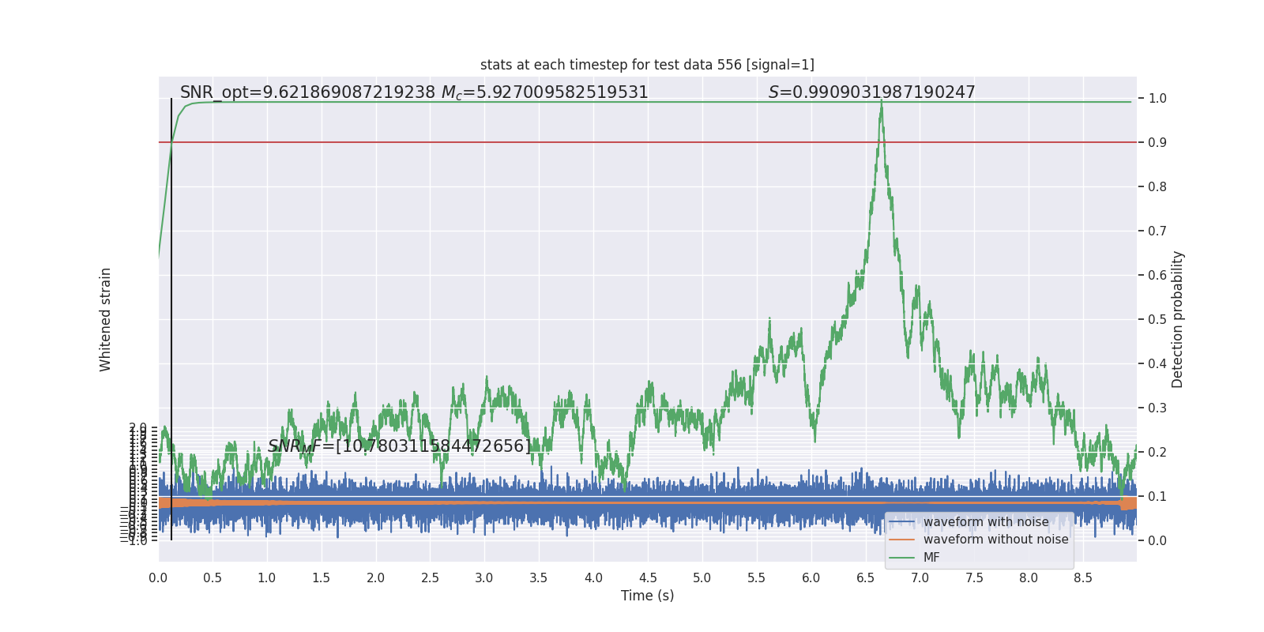Image resolution: width=1264 pixels, height=632 pixels.
Task: Click the S=0.9909 annotation text
Action: point(872,92)
